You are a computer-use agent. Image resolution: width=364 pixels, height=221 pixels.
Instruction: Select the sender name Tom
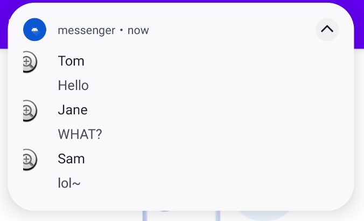(71, 61)
